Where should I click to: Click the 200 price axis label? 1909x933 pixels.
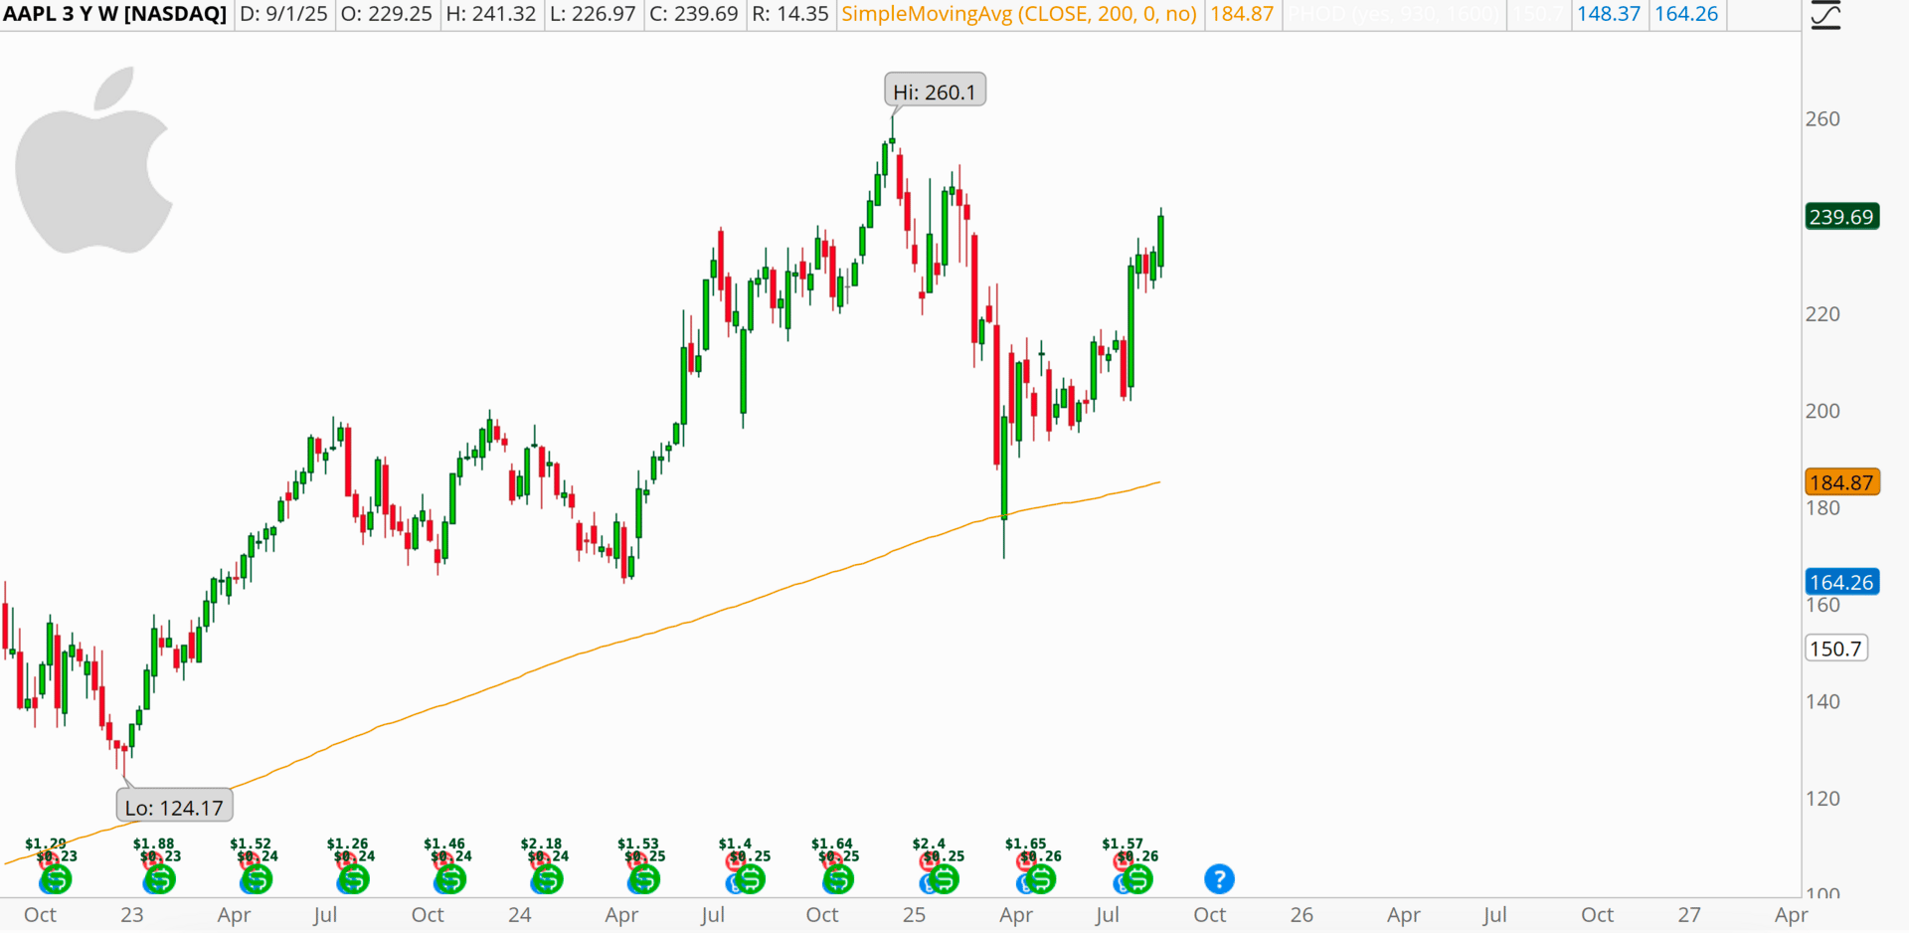(1822, 411)
